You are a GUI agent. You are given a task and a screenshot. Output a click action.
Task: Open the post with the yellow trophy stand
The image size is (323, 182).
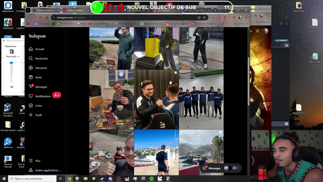(x=156, y=48)
